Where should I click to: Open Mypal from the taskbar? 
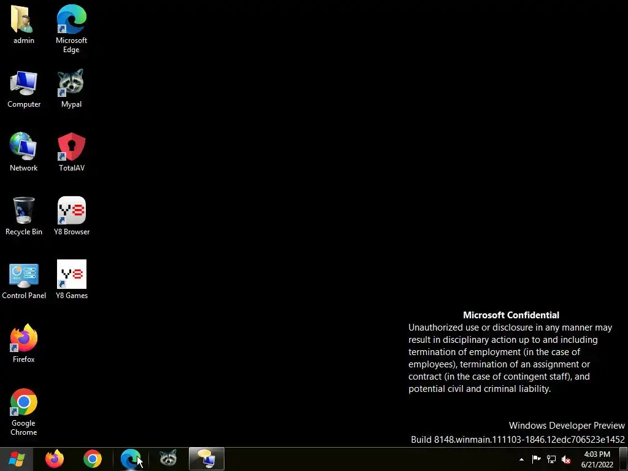[x=168, y=459]
